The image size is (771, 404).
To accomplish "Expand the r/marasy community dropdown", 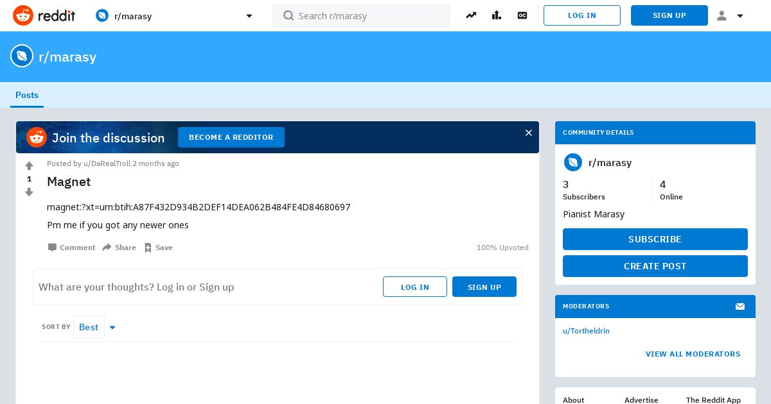I will pos(249,16).
